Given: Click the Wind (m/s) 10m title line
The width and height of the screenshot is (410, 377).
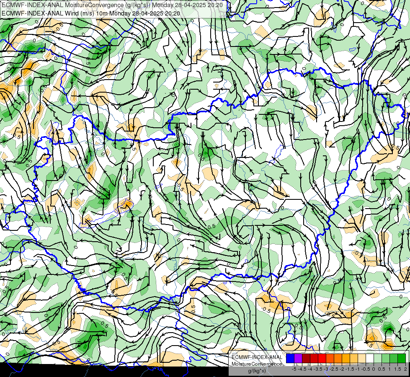Looking at the screenshot, I should (x=91, y=13).
